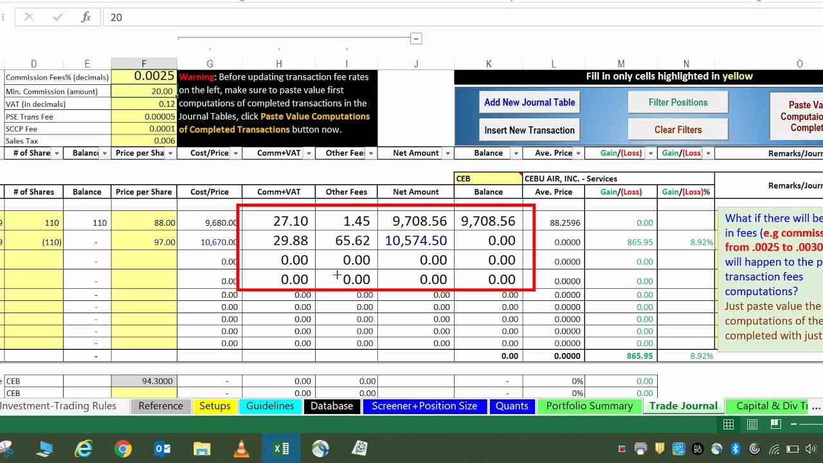Select the Screener+Position Size tab

[424, 406]
